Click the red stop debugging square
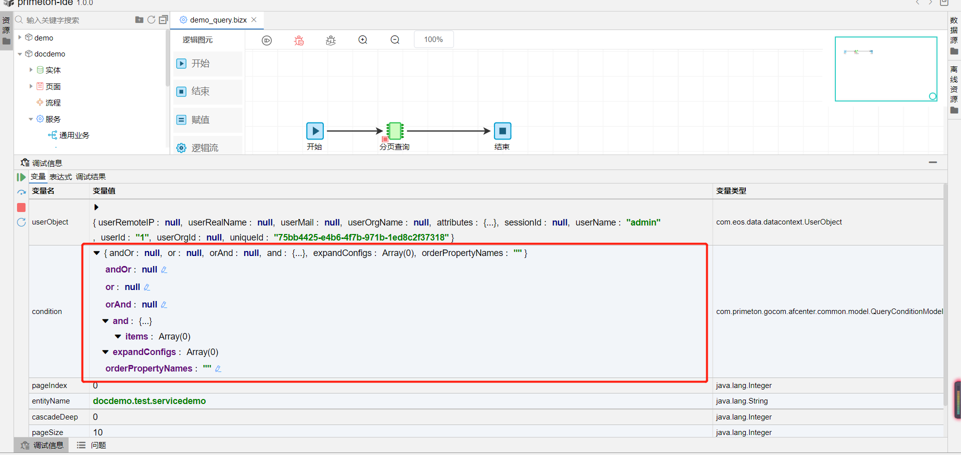This screenshot has height=455, width=961. pos(21,207)
